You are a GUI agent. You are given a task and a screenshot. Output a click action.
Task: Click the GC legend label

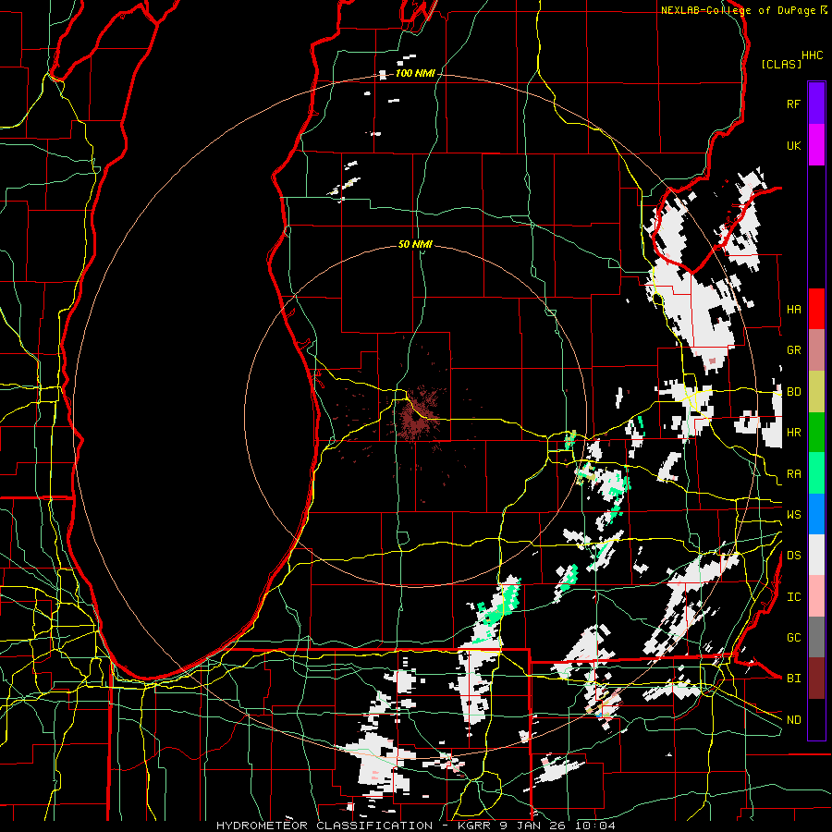click(794, 638)
